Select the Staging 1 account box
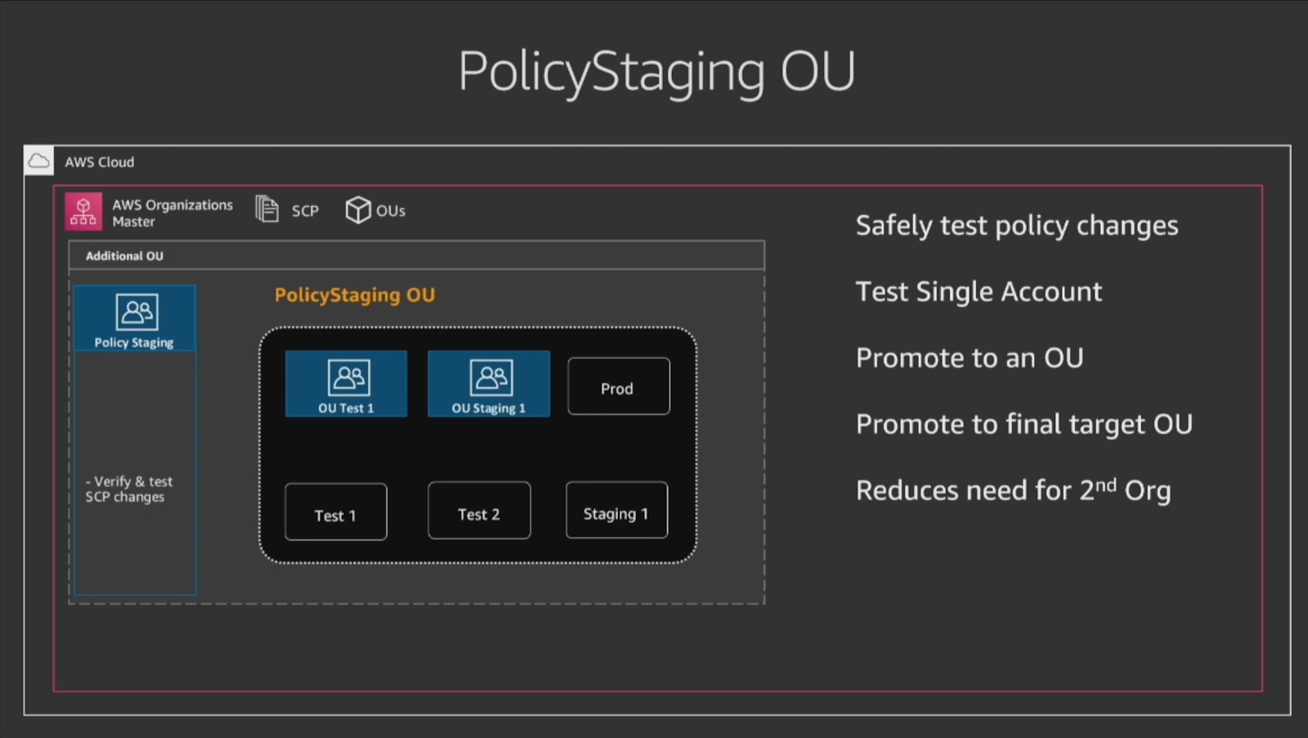The width and height of the screenshot is (1308, 738). click(x=616, y=511)
